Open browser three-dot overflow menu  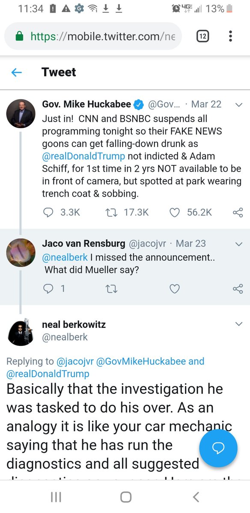tap(230, 36)
